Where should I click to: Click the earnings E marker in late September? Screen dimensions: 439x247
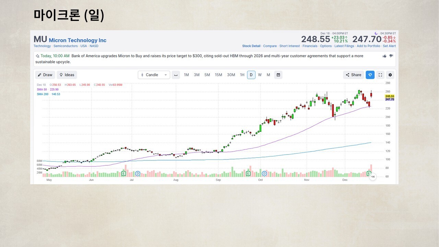pyautogui.click(x=248, y=174)
